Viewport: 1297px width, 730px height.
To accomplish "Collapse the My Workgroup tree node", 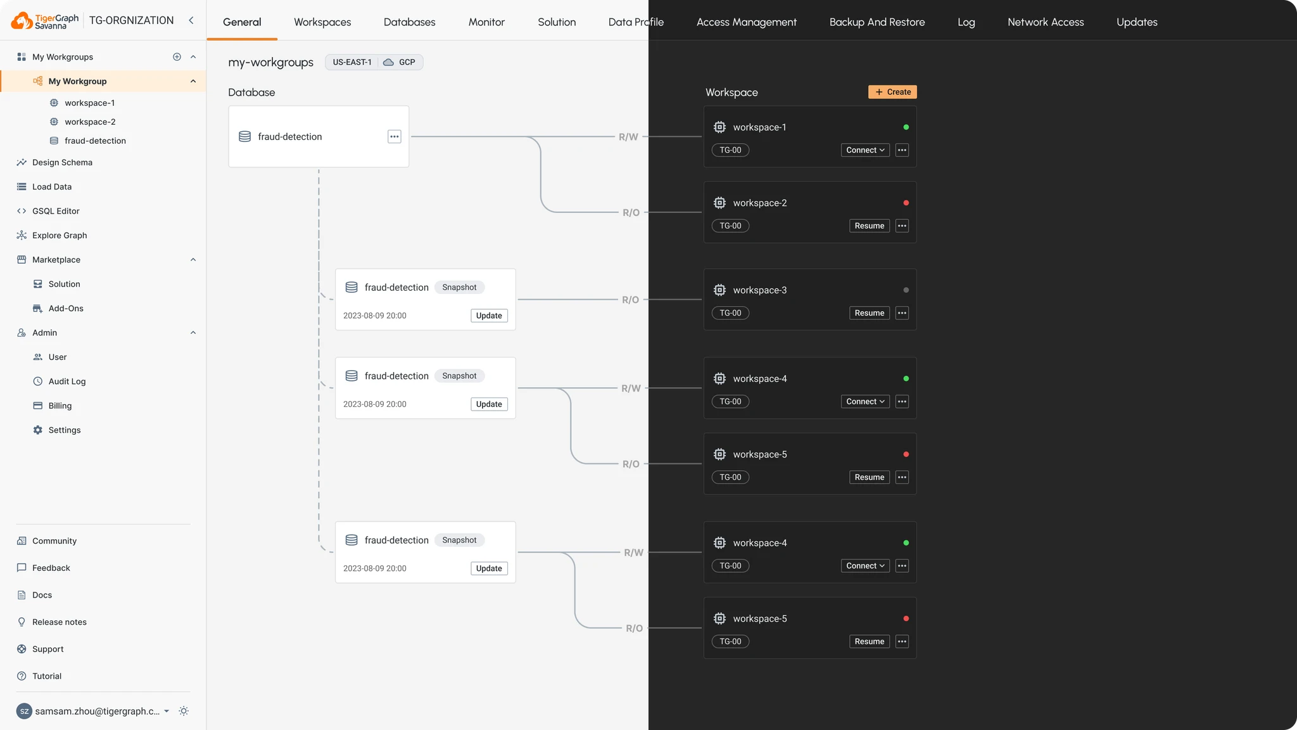I will click(x=193, y=81).
